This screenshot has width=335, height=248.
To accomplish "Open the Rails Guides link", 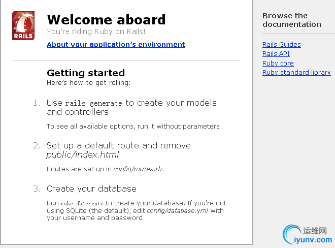I will tap(281, 45).
